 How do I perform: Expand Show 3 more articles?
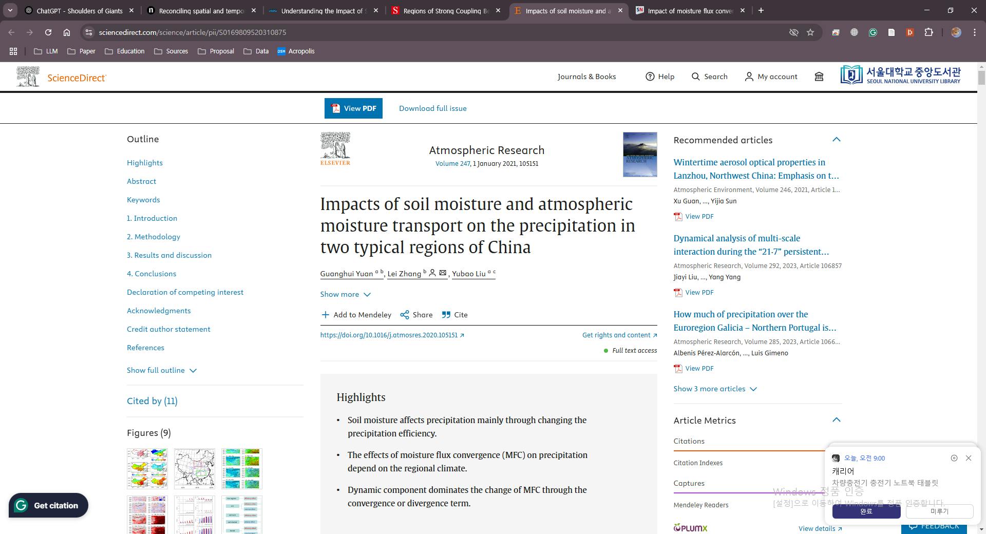click(x=715, y=389)
